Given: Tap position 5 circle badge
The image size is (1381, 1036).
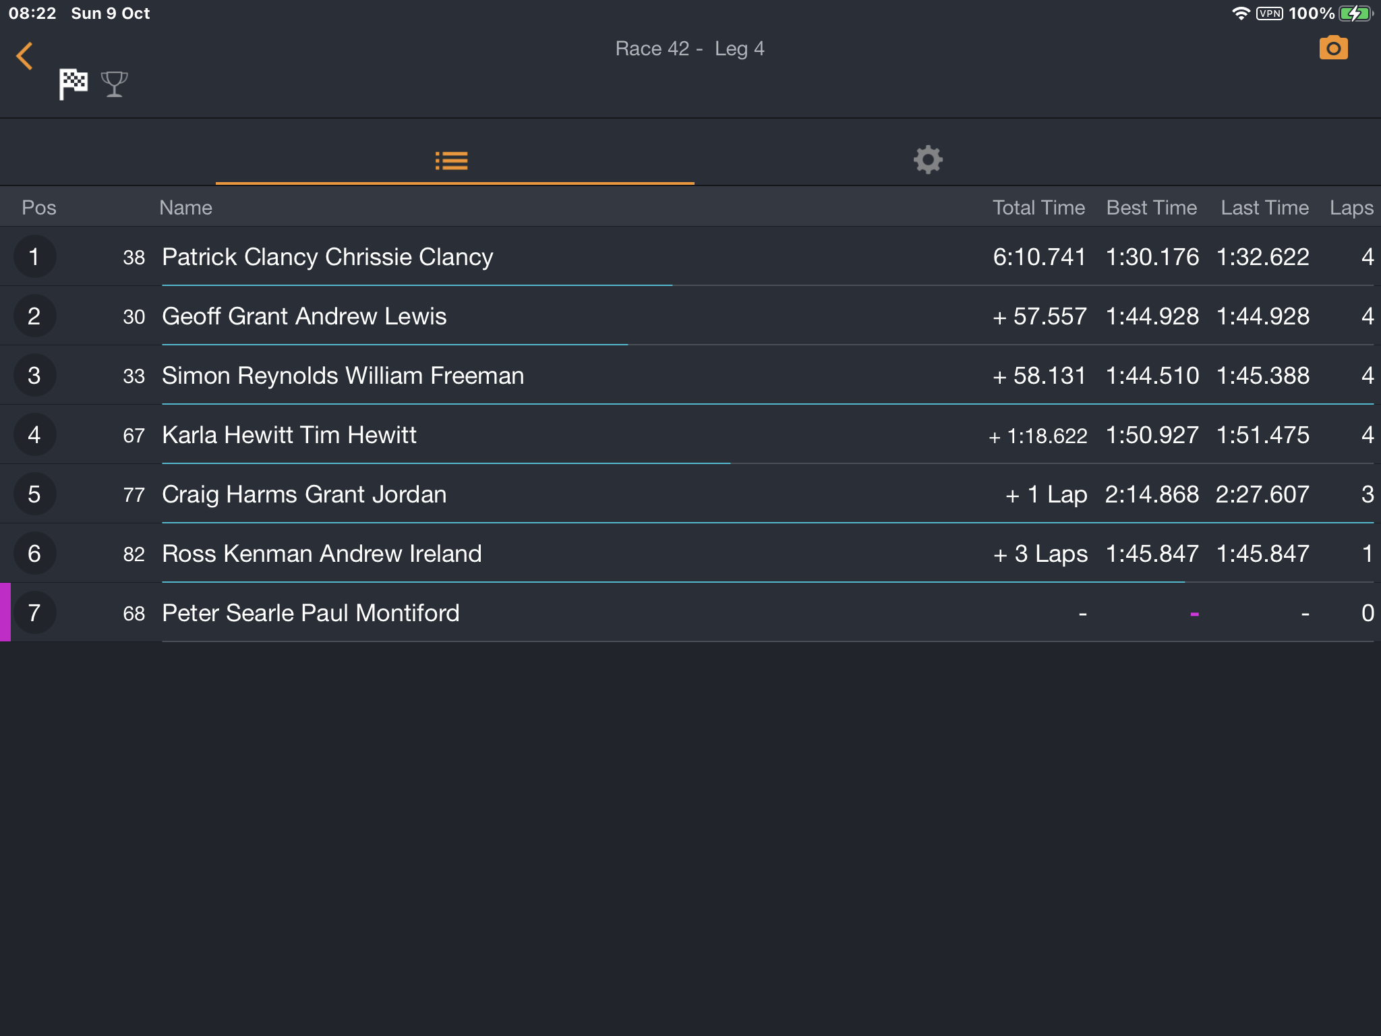Looking at the screenshot, I should tap(34, 494).
